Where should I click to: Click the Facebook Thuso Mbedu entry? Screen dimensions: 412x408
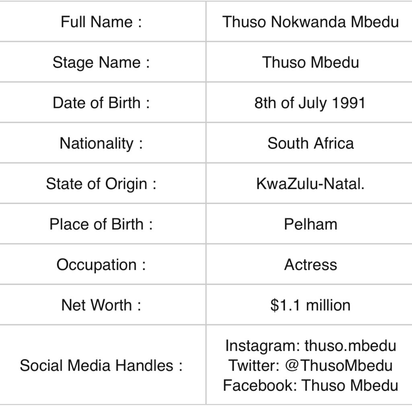[x=311, y=385]
